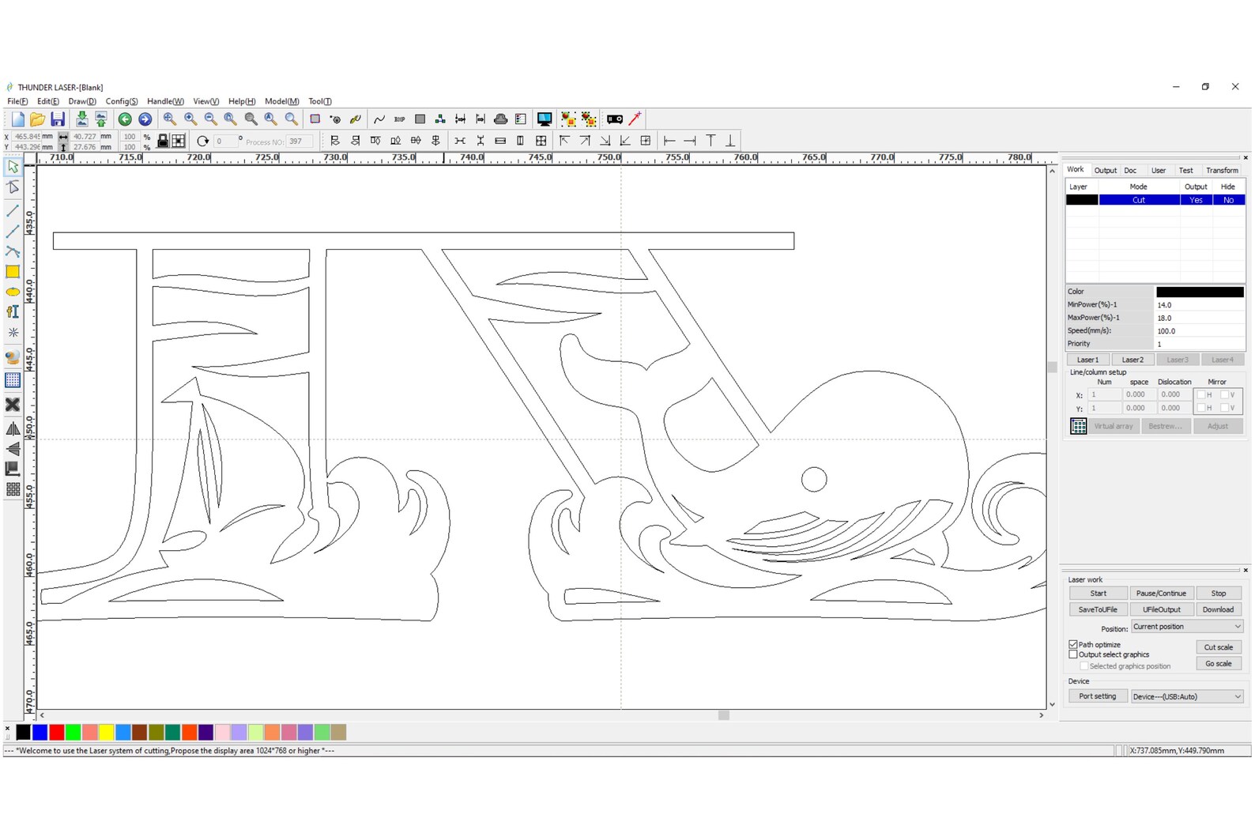Viewport: 1255px width, 837px height.
Task: Expand the Device USB Auto dropdown
Action: (x=1187, y=696)
